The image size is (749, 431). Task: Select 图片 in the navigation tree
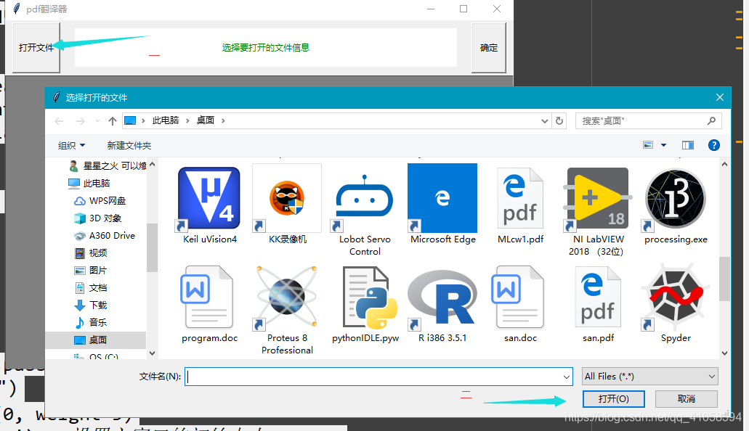click(91, 271)
